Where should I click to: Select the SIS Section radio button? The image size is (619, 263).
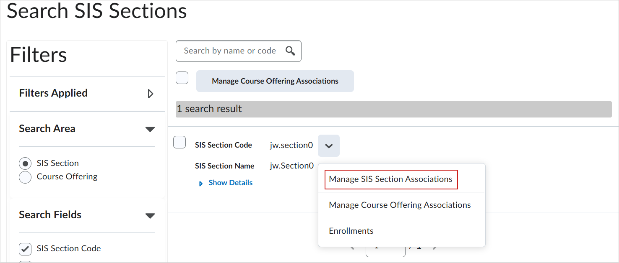click(25, 163)
